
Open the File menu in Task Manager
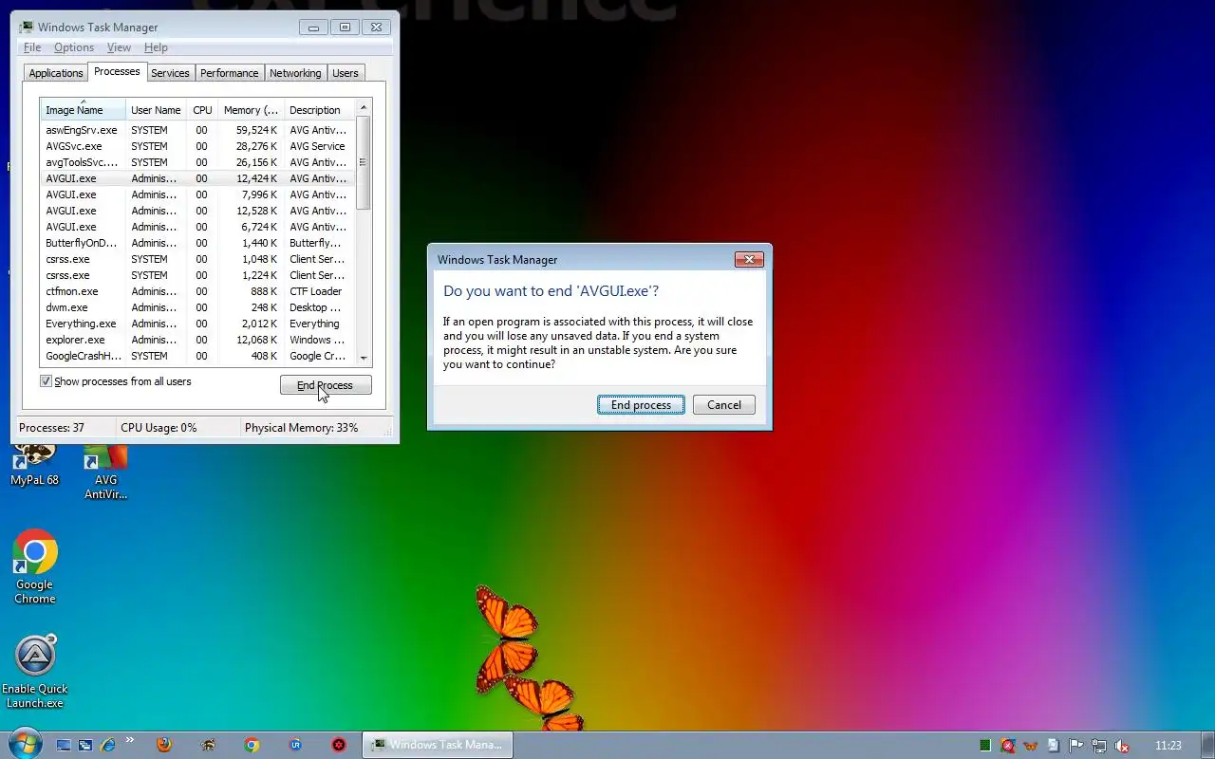point(31,47)
